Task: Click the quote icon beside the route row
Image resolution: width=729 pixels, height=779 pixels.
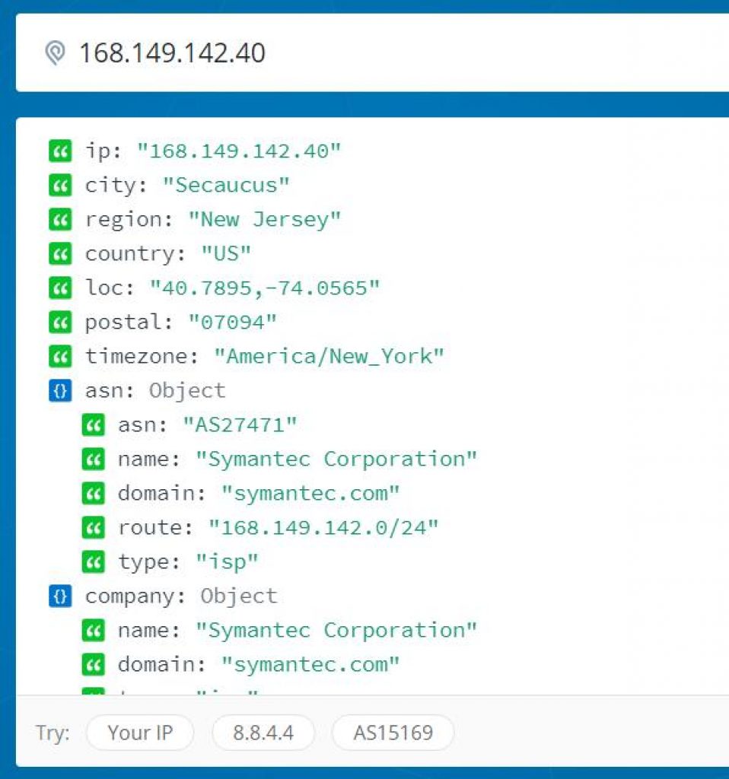Action: (x=94, y=528)
